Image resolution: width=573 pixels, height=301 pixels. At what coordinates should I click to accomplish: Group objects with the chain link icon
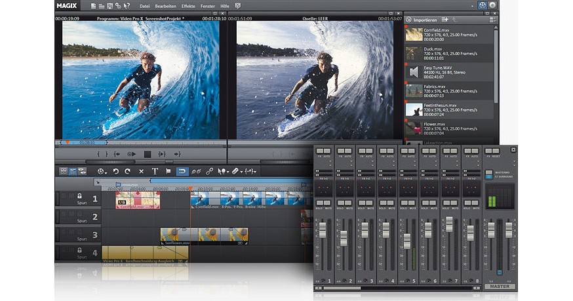click(209, 171)
